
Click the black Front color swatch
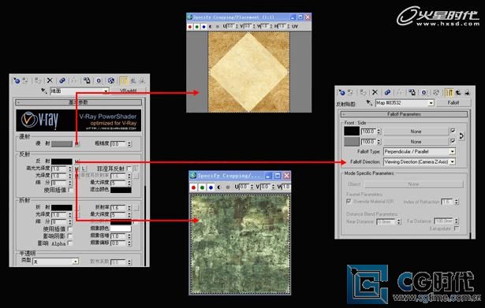(x=352, y=132)
